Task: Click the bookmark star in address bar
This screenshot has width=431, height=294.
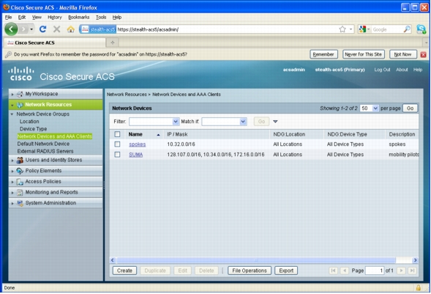Action: pos(342,29)
